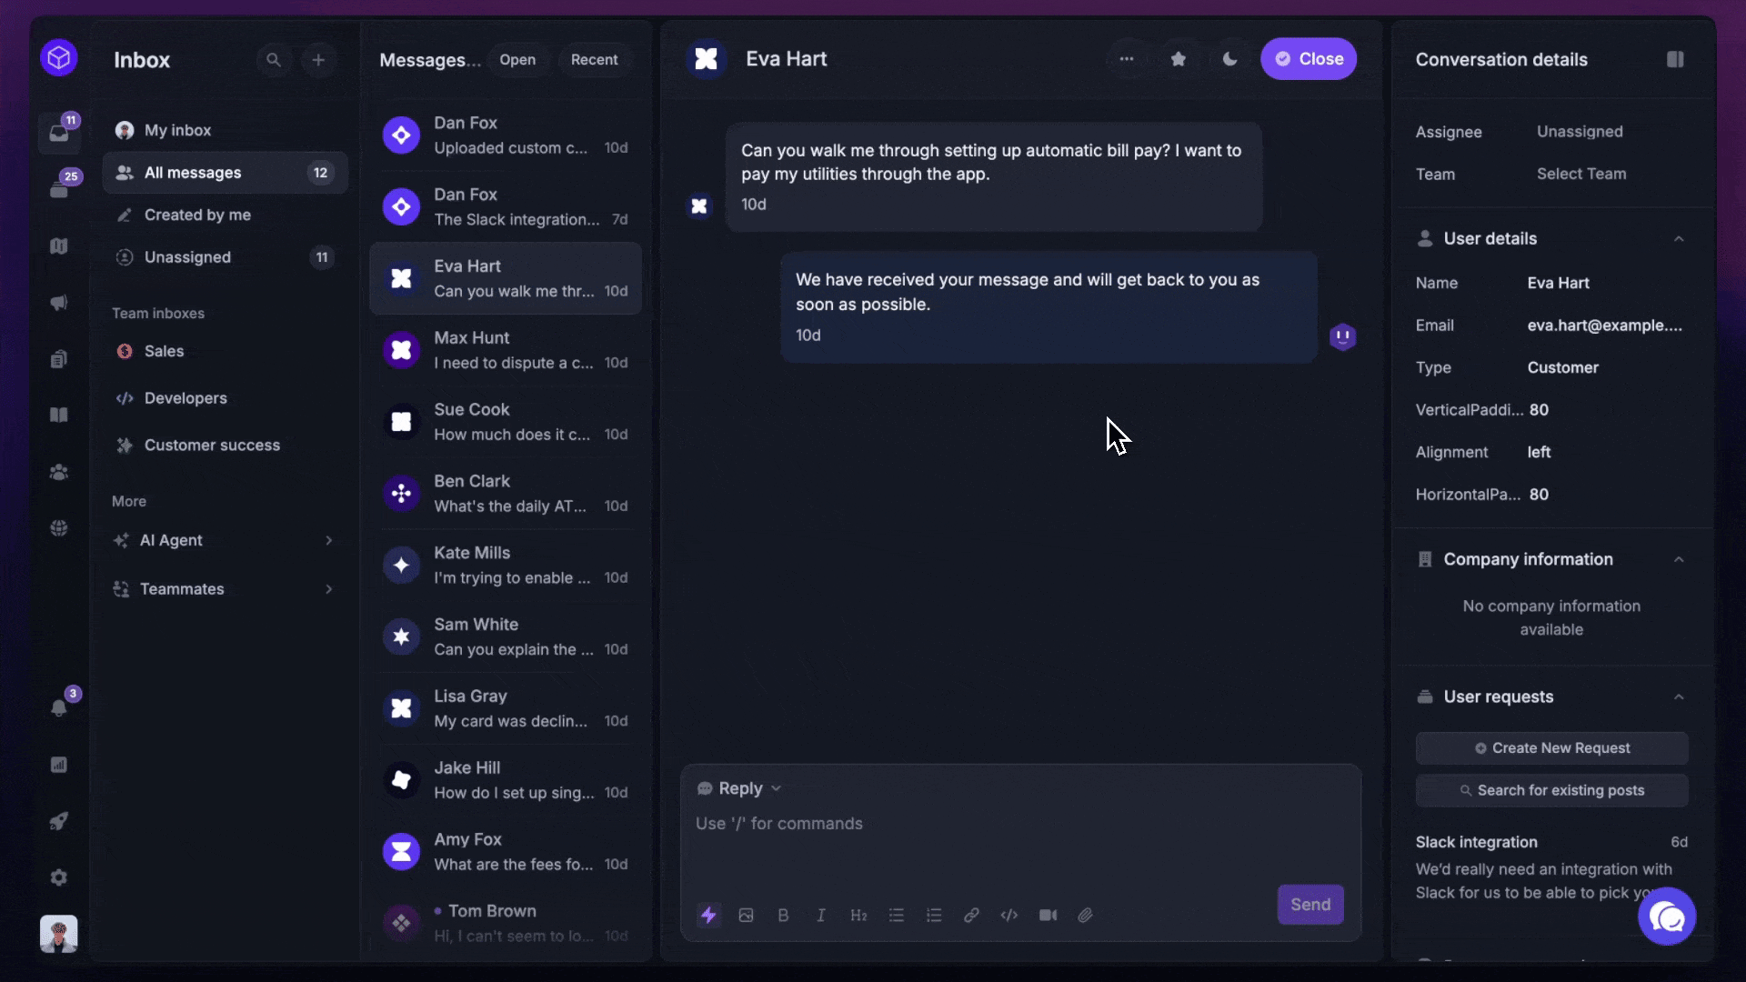Screen dimensions: 1746x982
Task: Collapse the User details section
Action: (1679, 239)
